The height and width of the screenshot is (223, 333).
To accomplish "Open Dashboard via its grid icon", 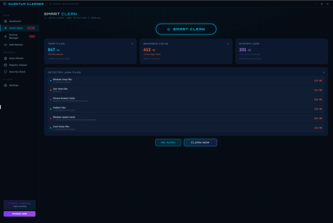I will [6, 21].
